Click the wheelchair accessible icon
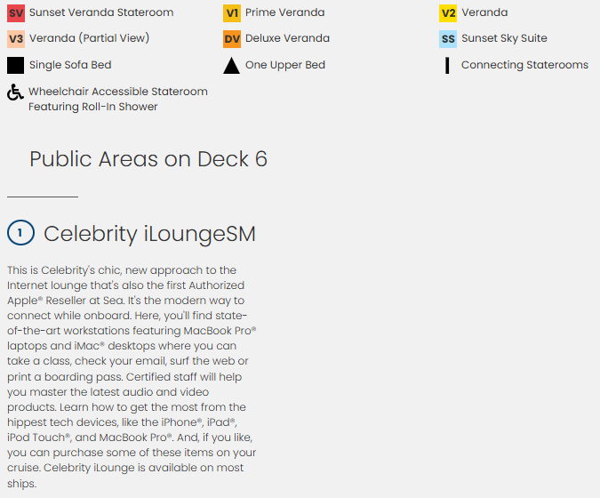 (15, 92)
